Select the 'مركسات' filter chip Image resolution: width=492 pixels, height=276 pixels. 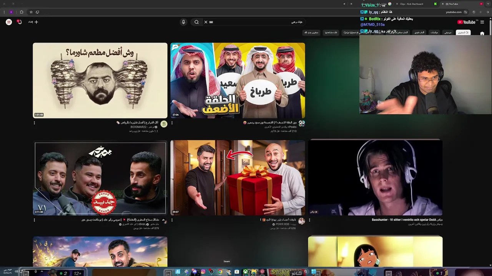(434, 33)
